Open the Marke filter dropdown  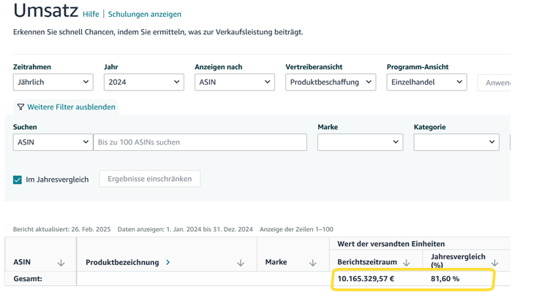360,142
